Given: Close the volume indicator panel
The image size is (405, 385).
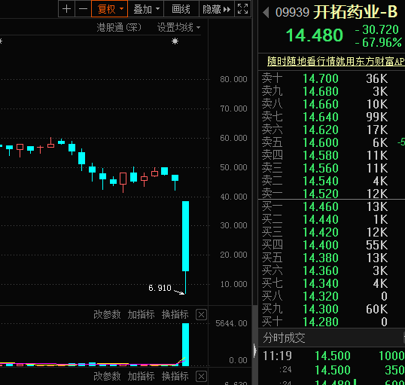Looking at the screenshot, I should tap(201, 315).
